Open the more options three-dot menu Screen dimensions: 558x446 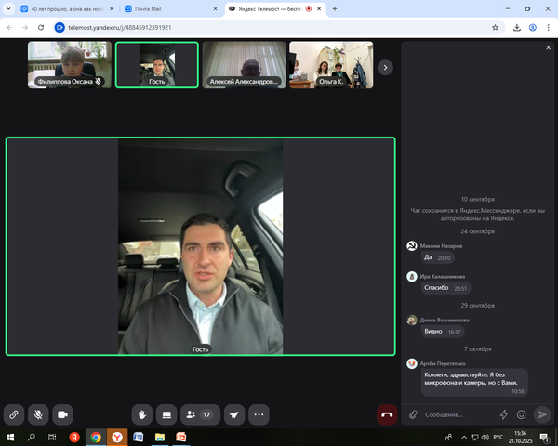tap(259, 414)
